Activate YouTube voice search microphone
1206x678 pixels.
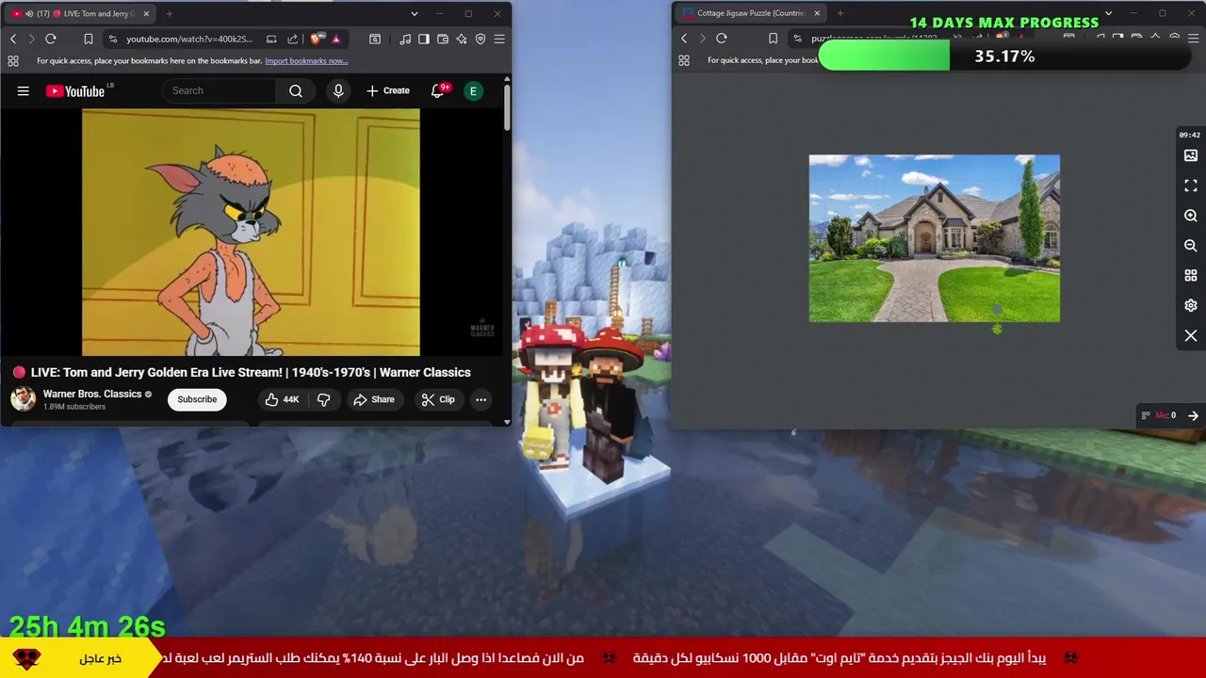coord(338,90)
